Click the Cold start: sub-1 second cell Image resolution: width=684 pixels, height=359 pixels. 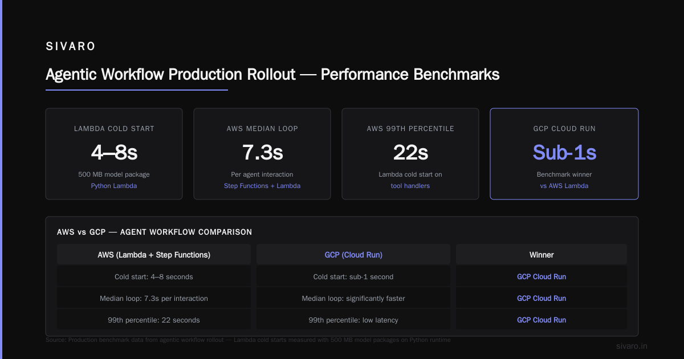tap(353, 277)
